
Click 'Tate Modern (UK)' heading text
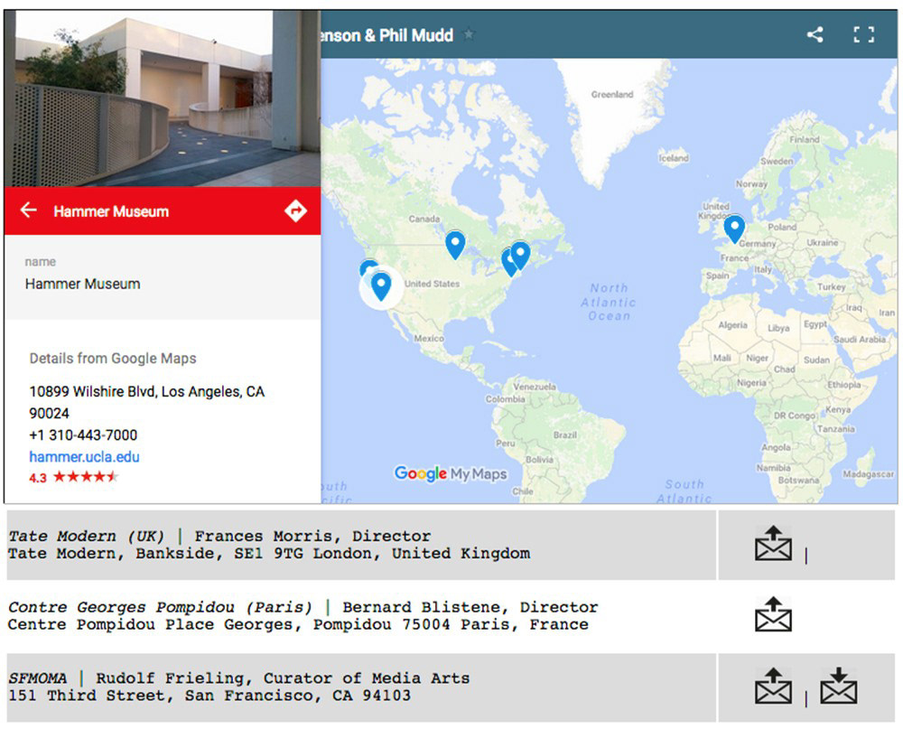(87, 536)
